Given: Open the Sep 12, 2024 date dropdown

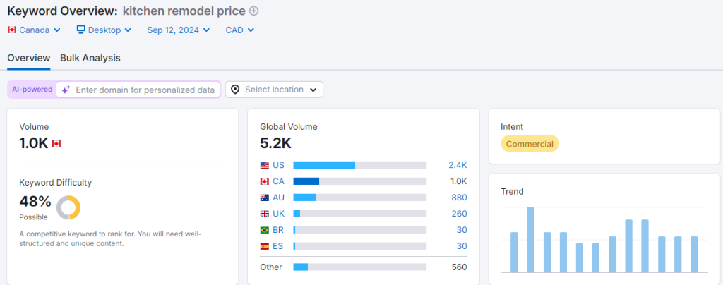Looking at the screenshot, I should pos(179,30).
